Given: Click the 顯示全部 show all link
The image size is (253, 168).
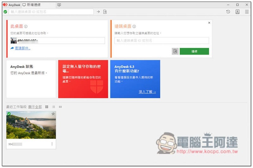Looking at the screenshot, I should pyautogui.click(x=35, y=107).
